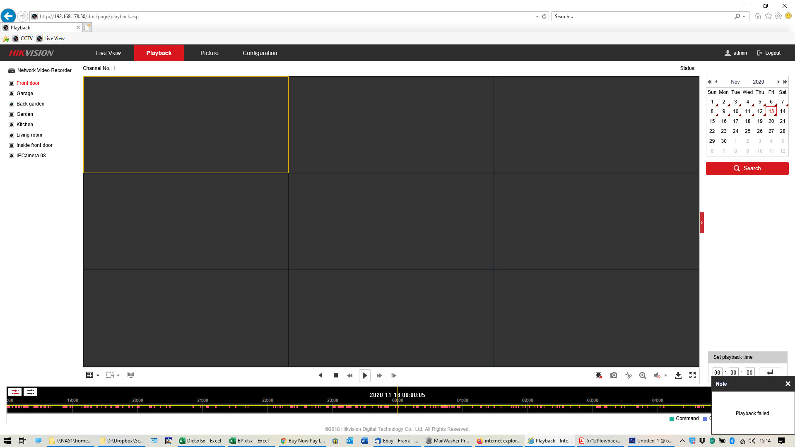Click the capture snapshot camera icon
795x447 pixels.
(614, 375)
